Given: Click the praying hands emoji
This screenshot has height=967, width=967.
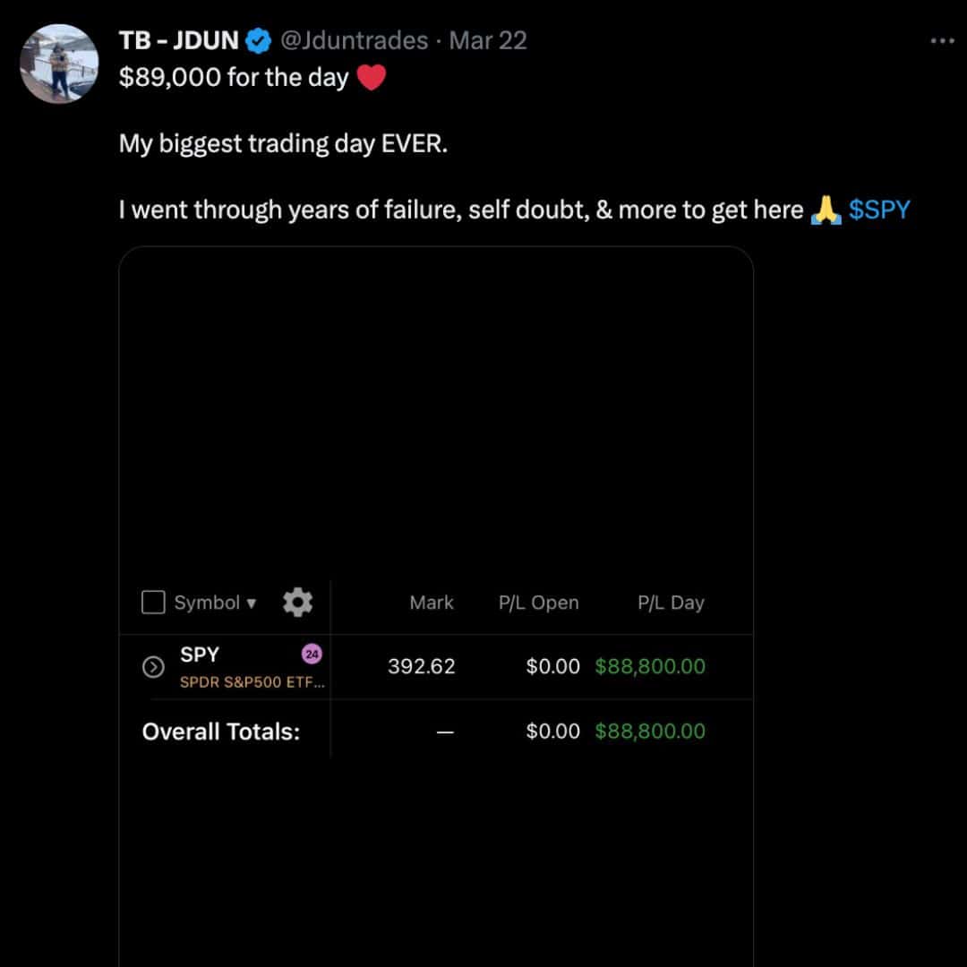Looking at the screenshot, I should pyautogui.click(x=825, y=210).
